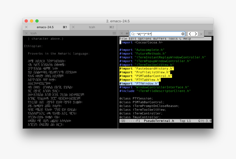Close the emacs-24.5 tab
Viewport: 236px width, 159px height.
[26, 27]
